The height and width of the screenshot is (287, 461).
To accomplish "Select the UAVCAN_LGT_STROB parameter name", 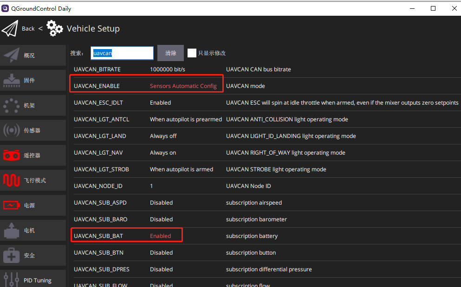I will [101, 169].
